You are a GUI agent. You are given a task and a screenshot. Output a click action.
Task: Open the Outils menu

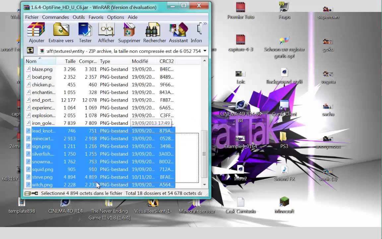(x=79, y=17)
